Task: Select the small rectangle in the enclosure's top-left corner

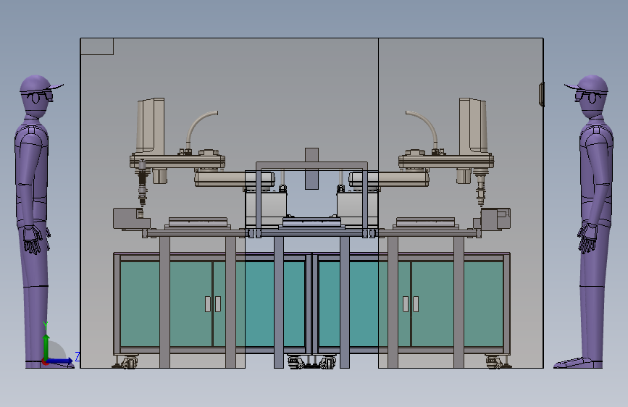Action: coord(97,46)
